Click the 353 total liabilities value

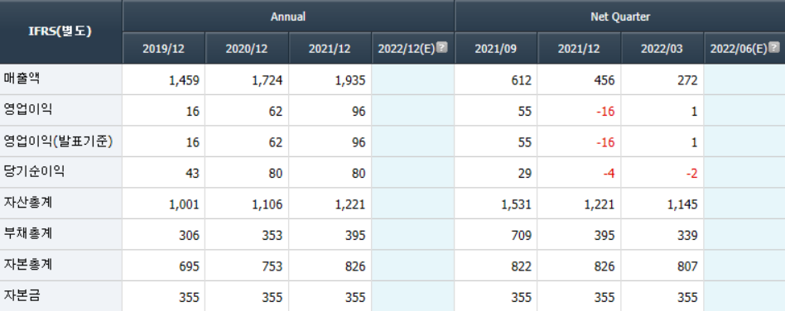pos(272,235)
